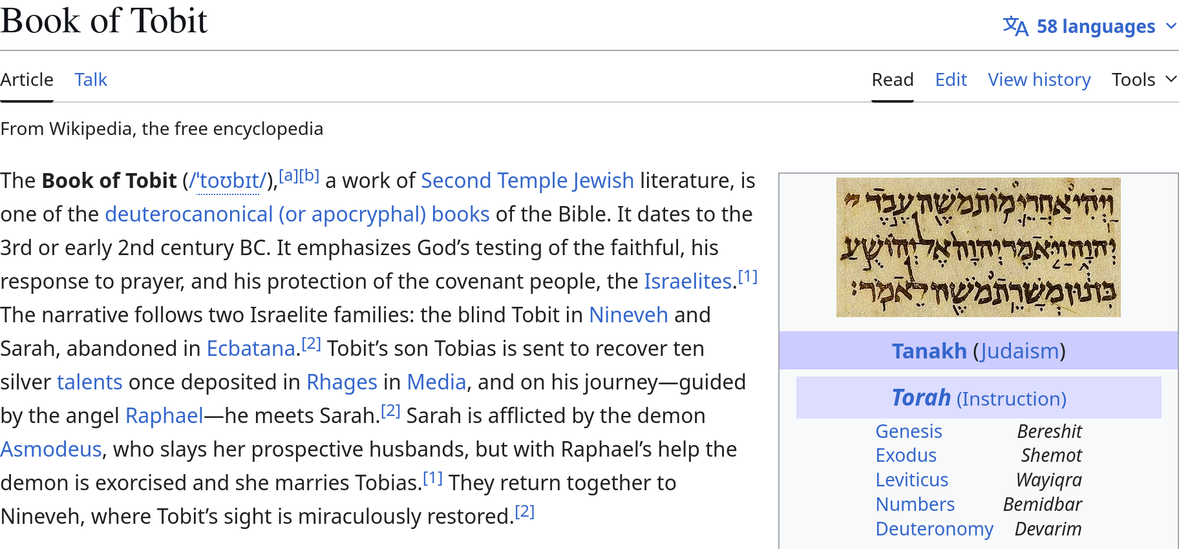Select the Article tab

tap(27, 79)
